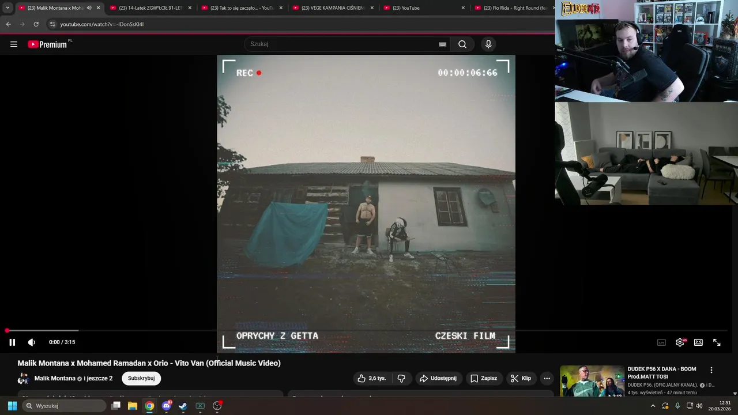This screenshot has height=415, width=738.
Task: Click microphone in-use tray icon
Action: click(x=677, y=406)
